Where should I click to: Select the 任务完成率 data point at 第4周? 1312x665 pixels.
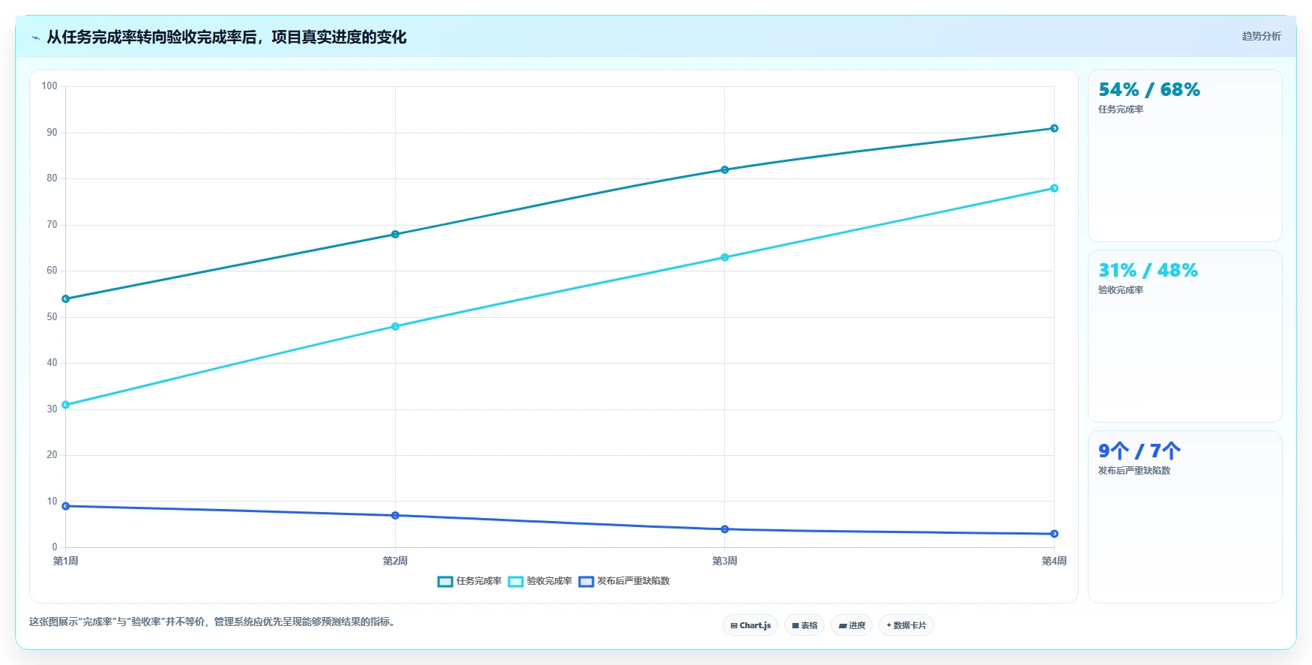pyautogui.click(x=1054, y=128)
